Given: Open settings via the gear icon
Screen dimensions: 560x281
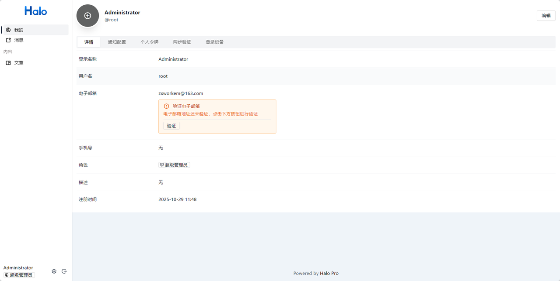Looking at the screenshot, I should (54, 271).
